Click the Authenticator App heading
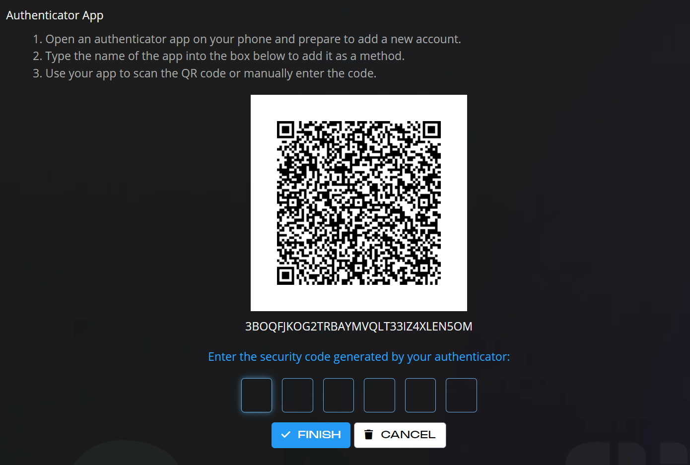This screenshot has height=465, width=690. point(55,15)
